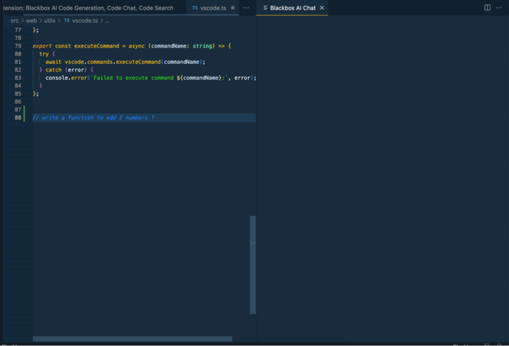This screenshot has width=509, height=346.
Task: Click the 'console.error' code line
Action: (151, 78)
